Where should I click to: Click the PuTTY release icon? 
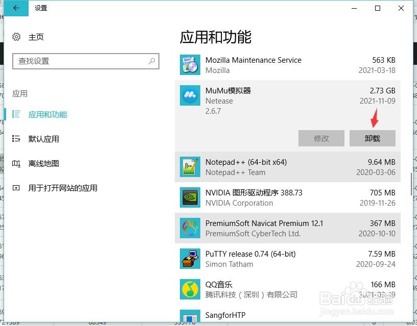tap(190, 259)
